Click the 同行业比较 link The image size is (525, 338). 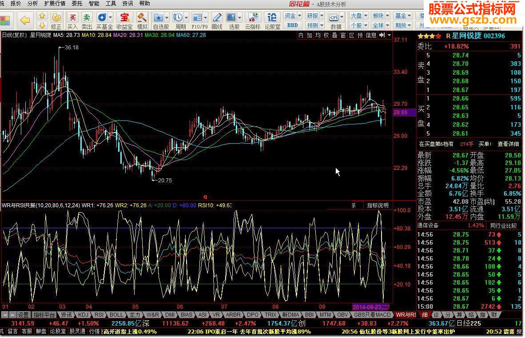504,225
